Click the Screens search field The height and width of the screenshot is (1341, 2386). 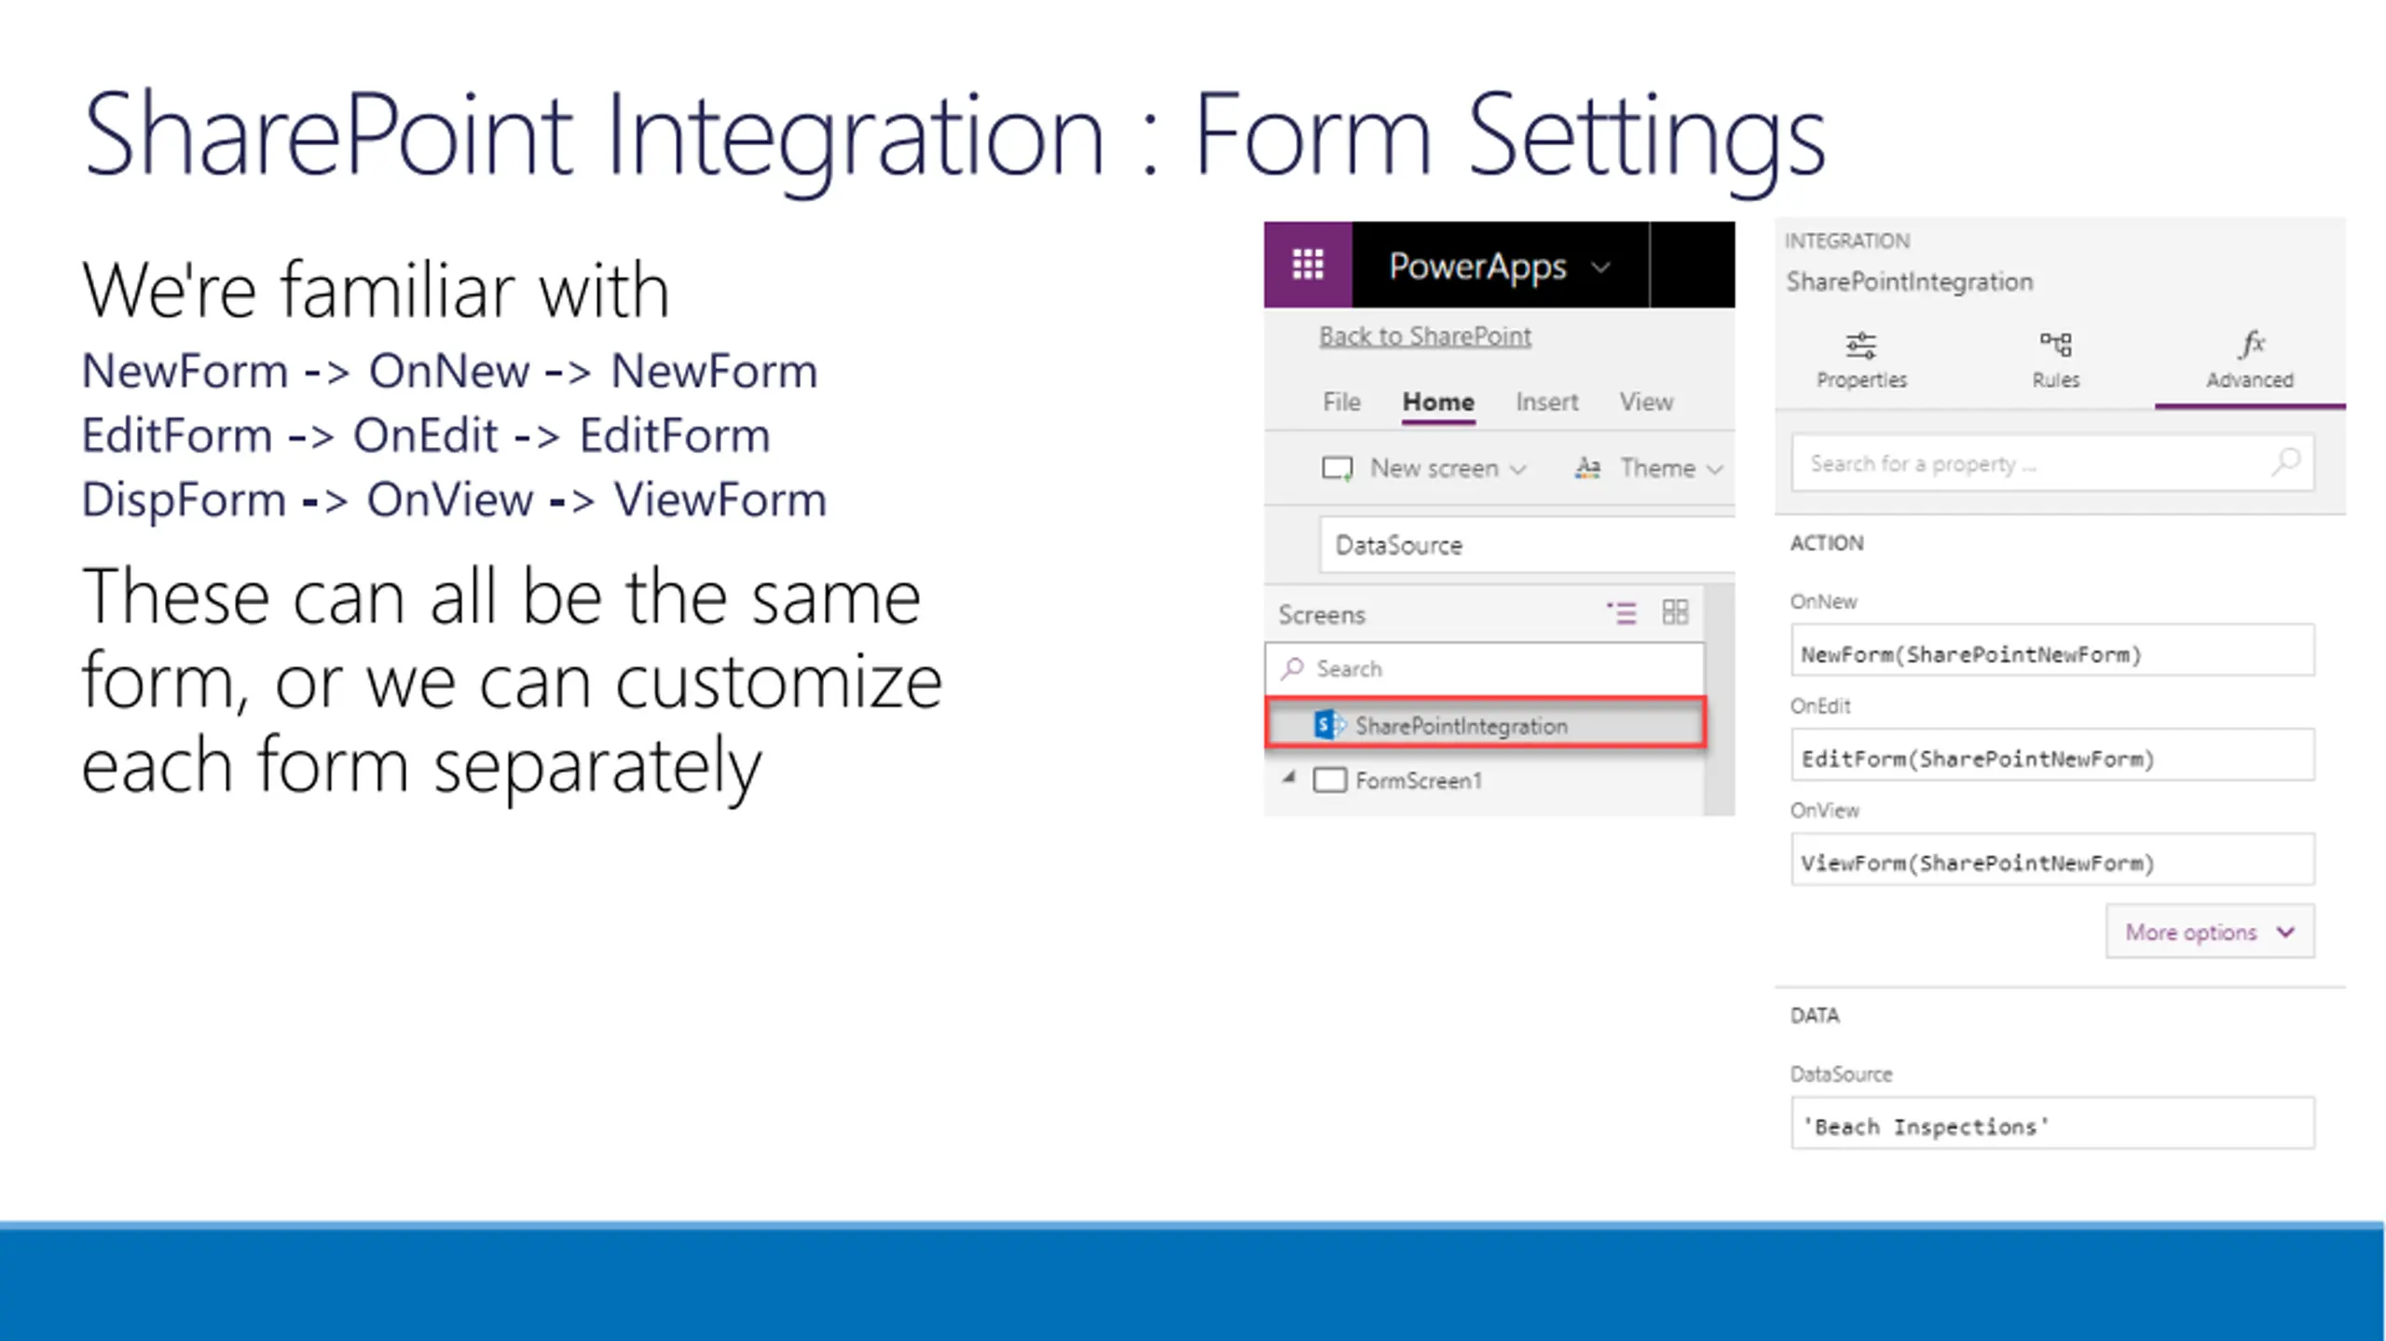1485,668
